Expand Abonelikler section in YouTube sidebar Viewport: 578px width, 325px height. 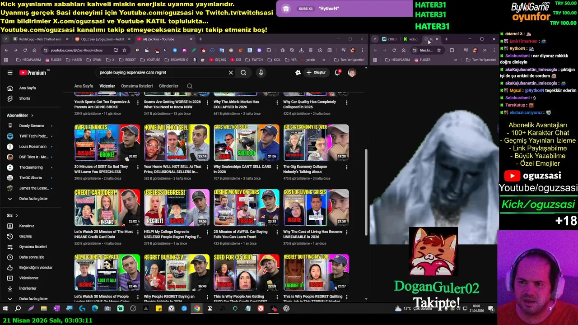20,116
